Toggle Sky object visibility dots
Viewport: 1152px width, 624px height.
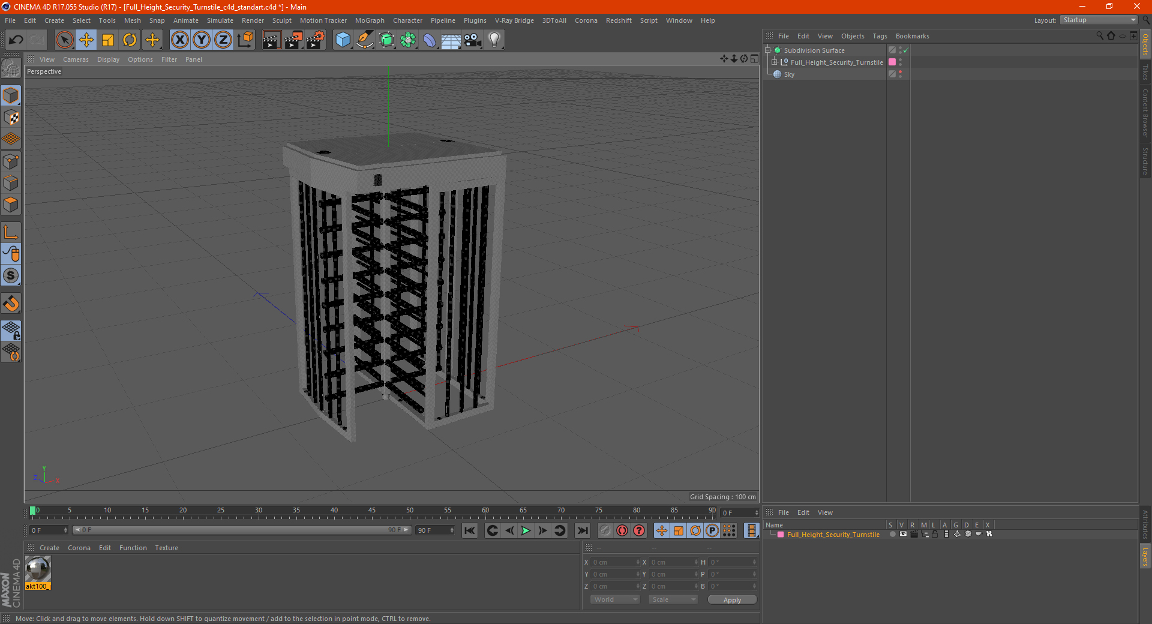(x=900, y=74)
